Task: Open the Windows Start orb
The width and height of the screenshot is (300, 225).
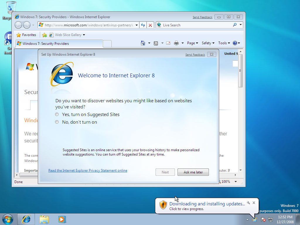Action: point(8,219)
